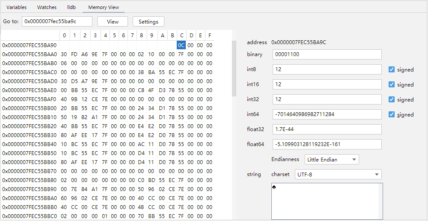Click the View button
The height and width of the screenshot is (221, 428).
(113, 21)
